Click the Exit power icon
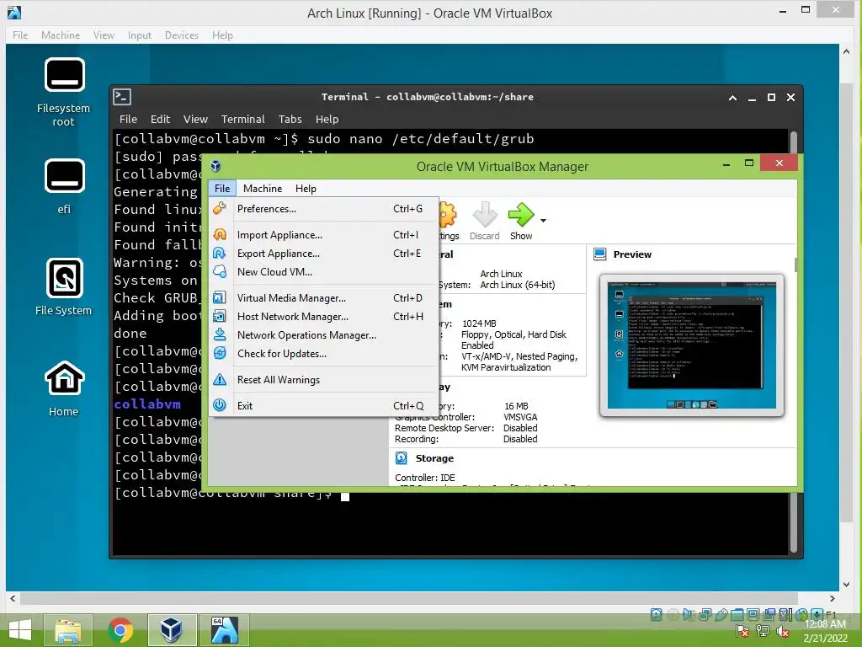 click(x=220, y=405)
